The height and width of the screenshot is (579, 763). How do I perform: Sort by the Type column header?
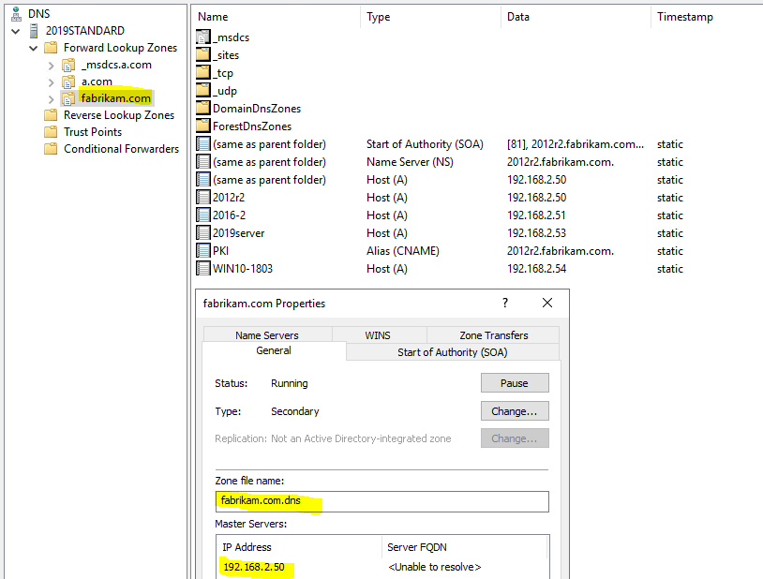(431, 17)
